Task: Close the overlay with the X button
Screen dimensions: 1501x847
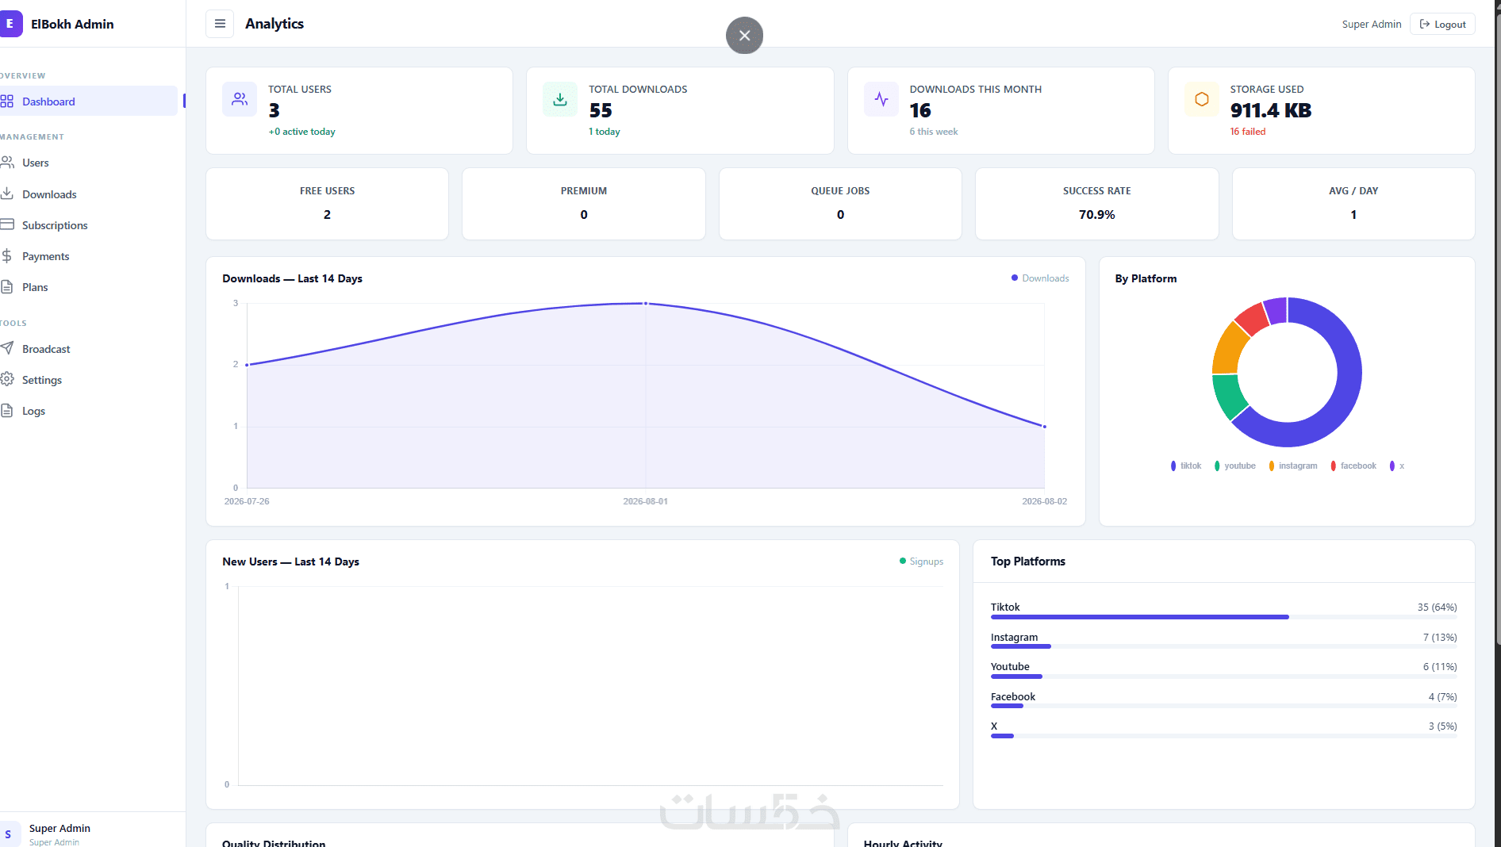Action: (x=744, y=36)
